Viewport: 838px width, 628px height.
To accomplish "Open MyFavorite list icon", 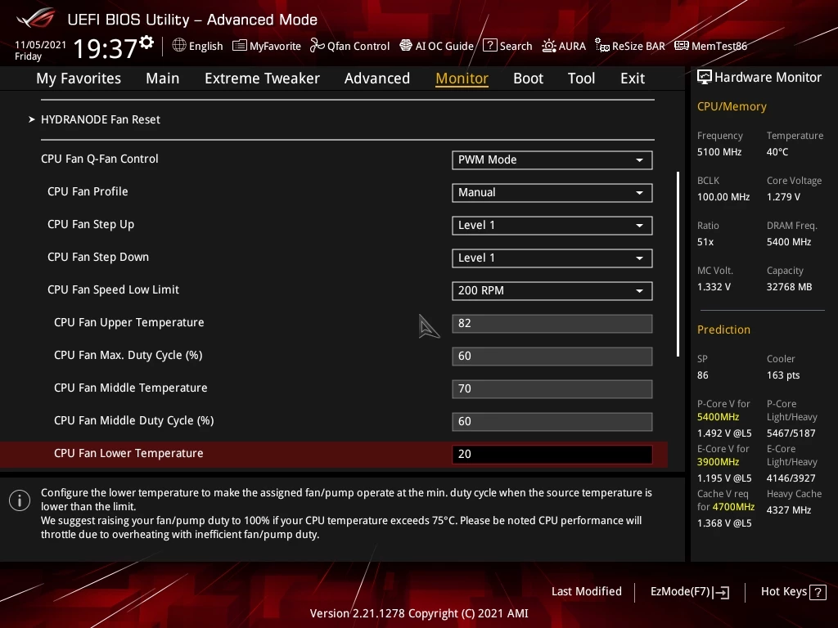I will (240, 46).
